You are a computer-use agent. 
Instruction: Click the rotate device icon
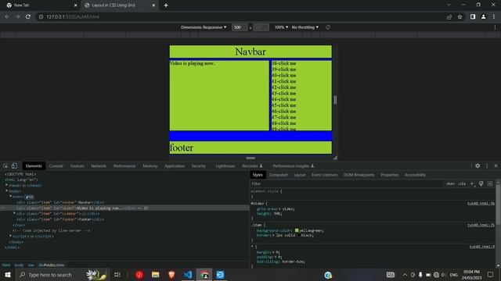(x=328, y=27)
